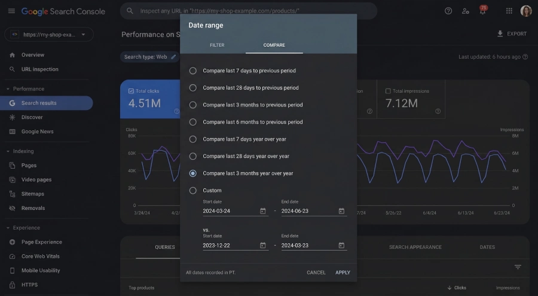The width and height of the screenshot is (538, 296).
Task: Open the Google apps grid
Action: coord(509,11)
